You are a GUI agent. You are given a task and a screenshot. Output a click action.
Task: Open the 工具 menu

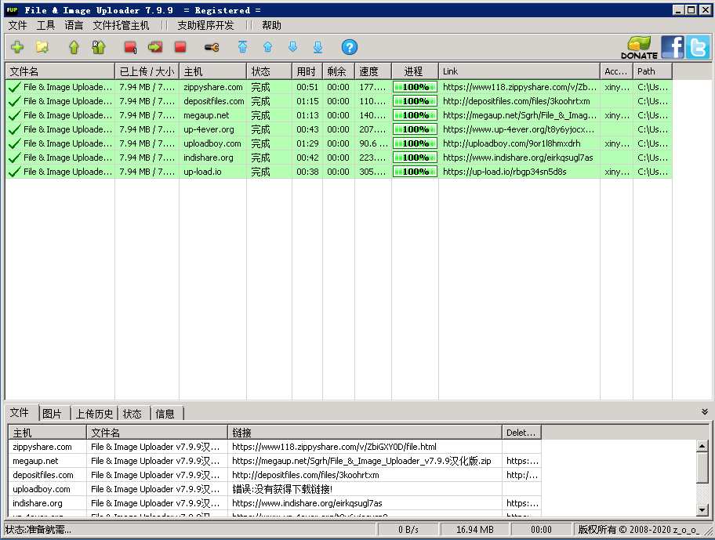pos(45,26)
